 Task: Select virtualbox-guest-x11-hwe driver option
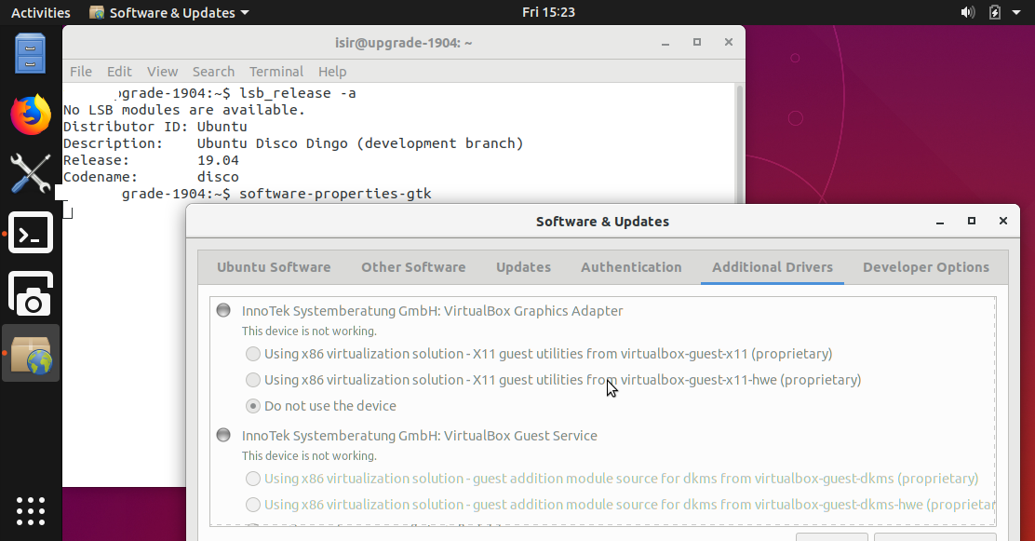pyautogui.click(x=553, y=380)
